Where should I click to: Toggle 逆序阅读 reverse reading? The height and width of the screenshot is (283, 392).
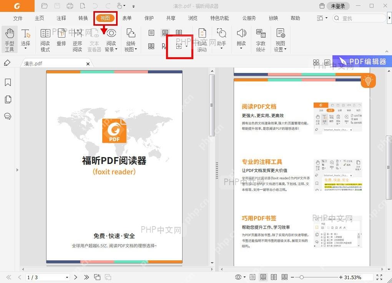coord(77,40)
